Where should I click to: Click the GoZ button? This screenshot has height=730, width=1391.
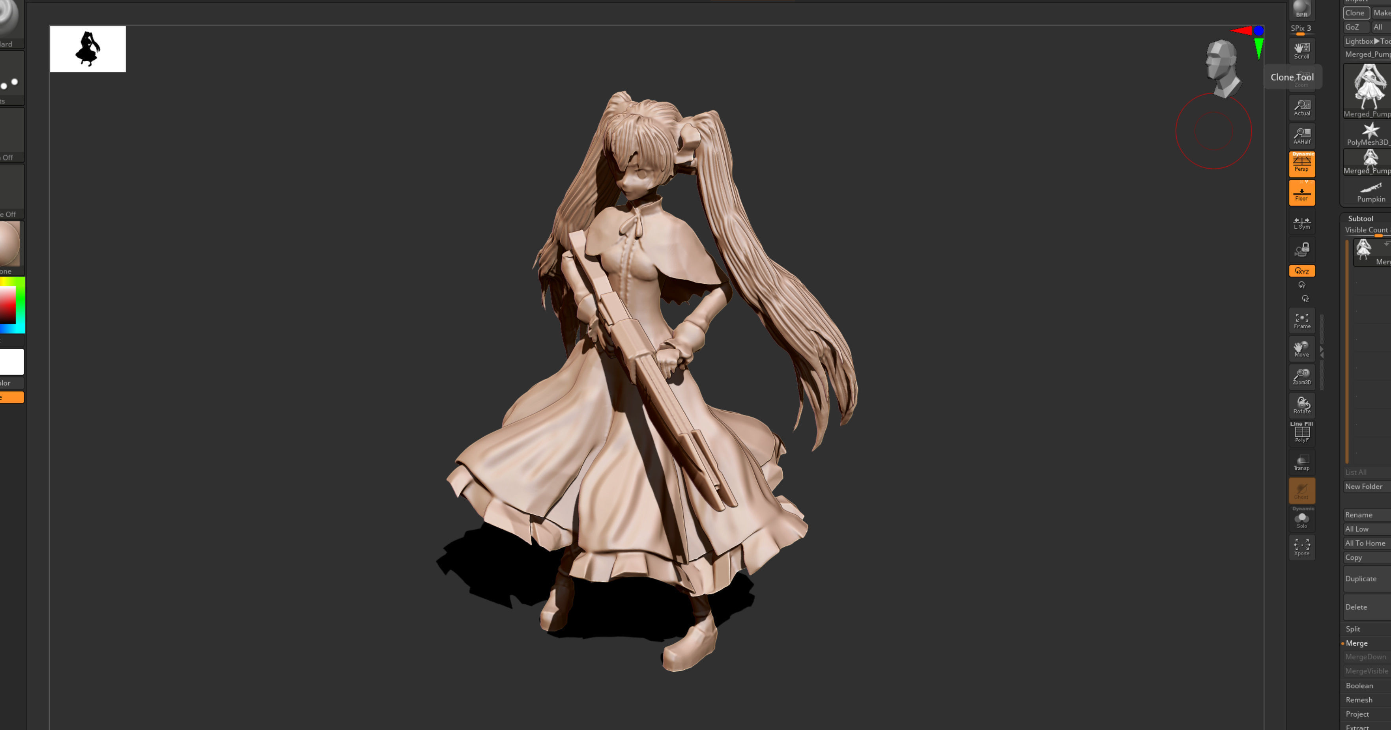(1356, 27)
